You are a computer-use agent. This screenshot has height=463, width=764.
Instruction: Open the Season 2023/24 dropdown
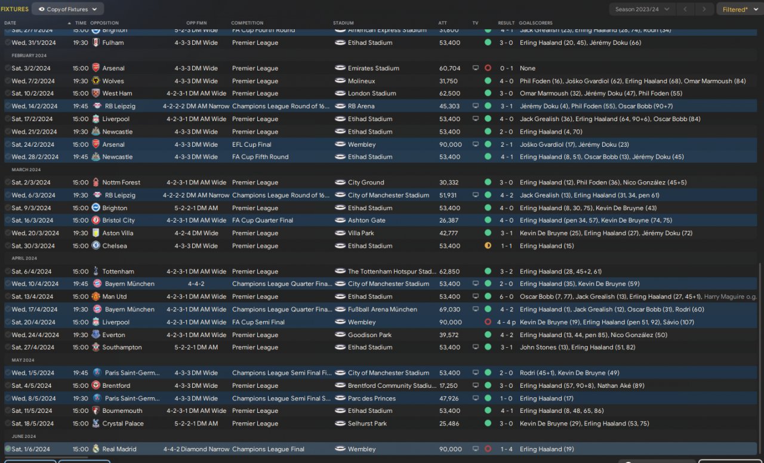(642, 9)
